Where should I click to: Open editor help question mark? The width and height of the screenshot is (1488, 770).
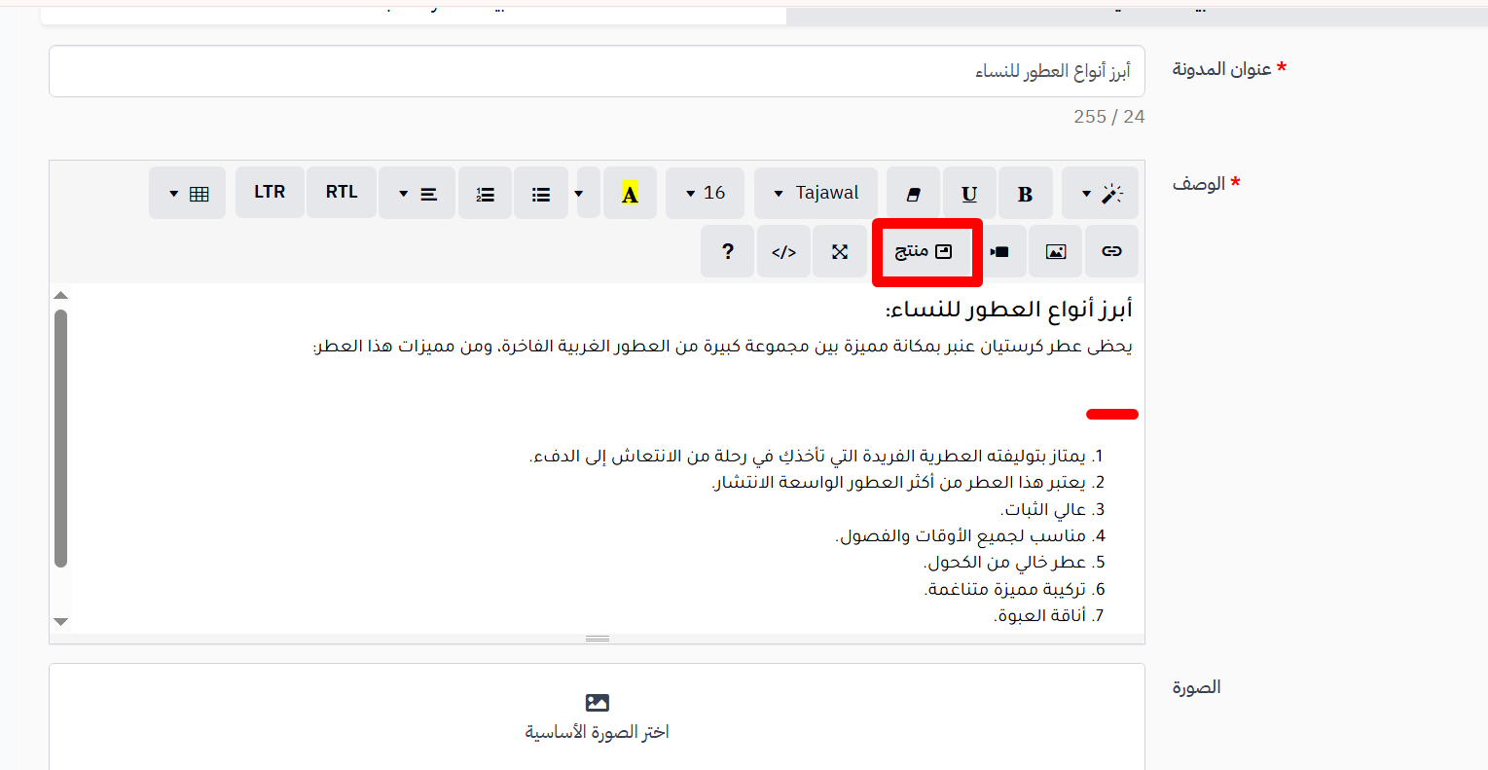(x=728, y=251)
